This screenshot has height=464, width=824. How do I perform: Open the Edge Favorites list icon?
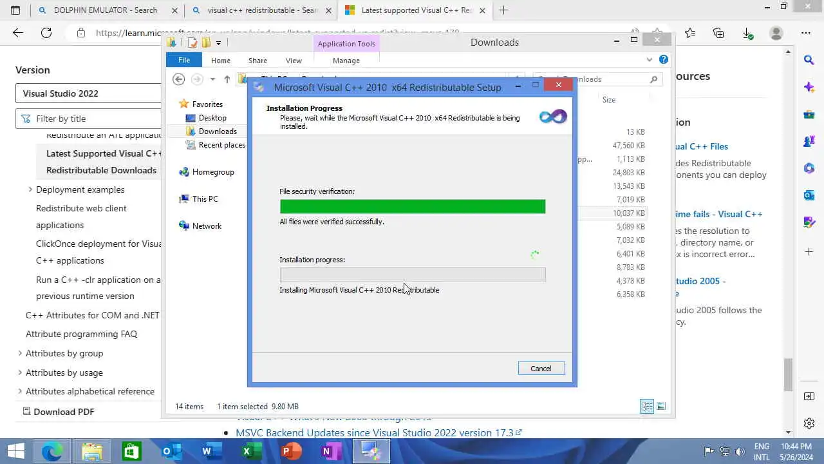click(690, 33)
